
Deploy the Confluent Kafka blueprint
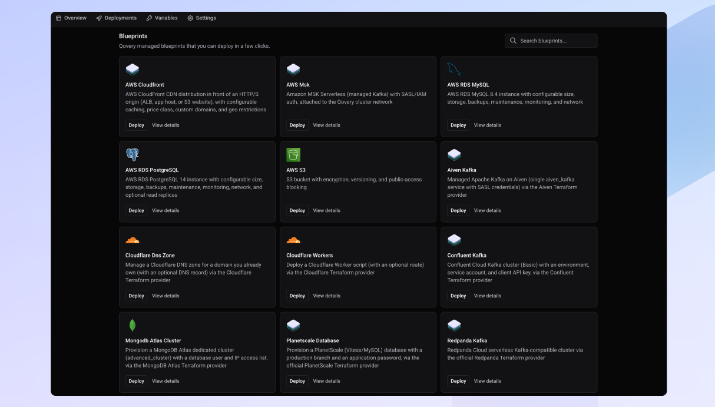[458, 296]
